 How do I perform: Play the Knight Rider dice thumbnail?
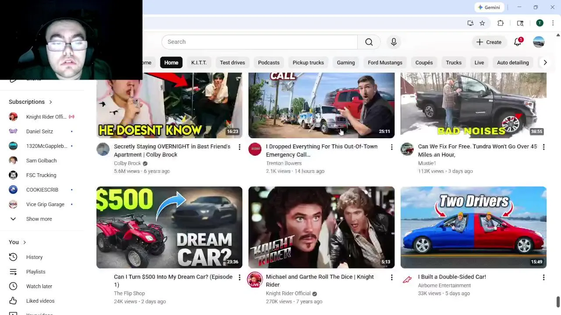321,227
